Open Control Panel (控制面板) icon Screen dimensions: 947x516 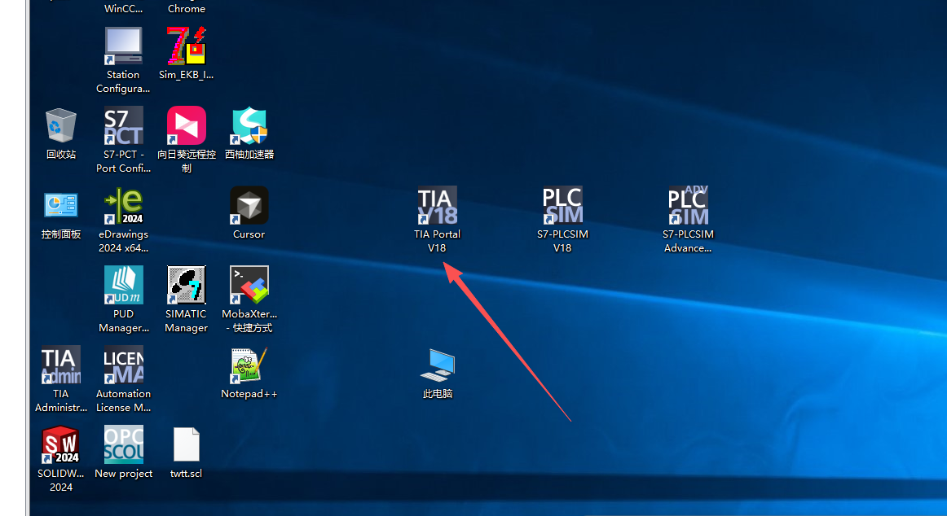tap(61, 206)
